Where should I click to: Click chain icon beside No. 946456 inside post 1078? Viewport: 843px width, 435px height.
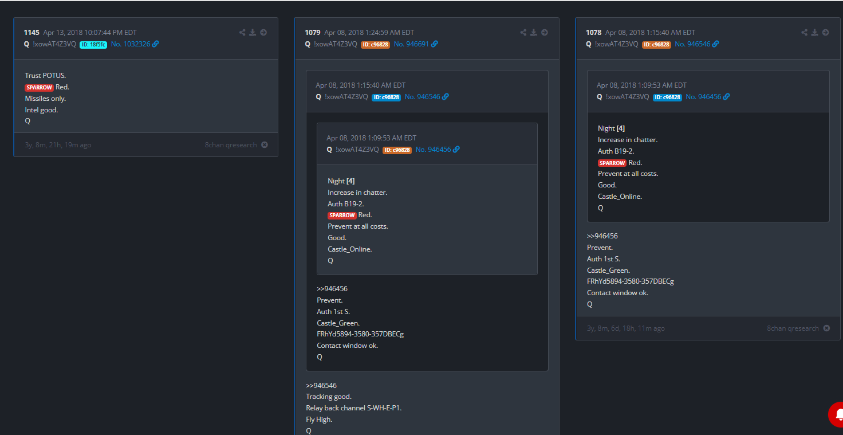pos(727,97)
